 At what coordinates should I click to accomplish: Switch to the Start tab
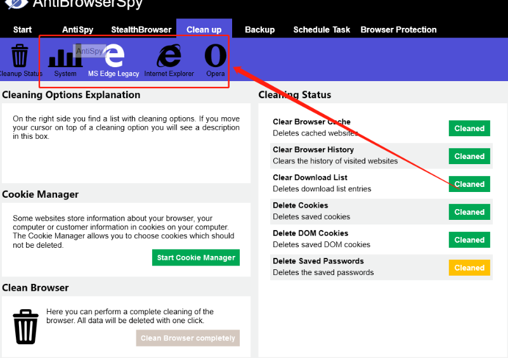(x=22, y=30)
